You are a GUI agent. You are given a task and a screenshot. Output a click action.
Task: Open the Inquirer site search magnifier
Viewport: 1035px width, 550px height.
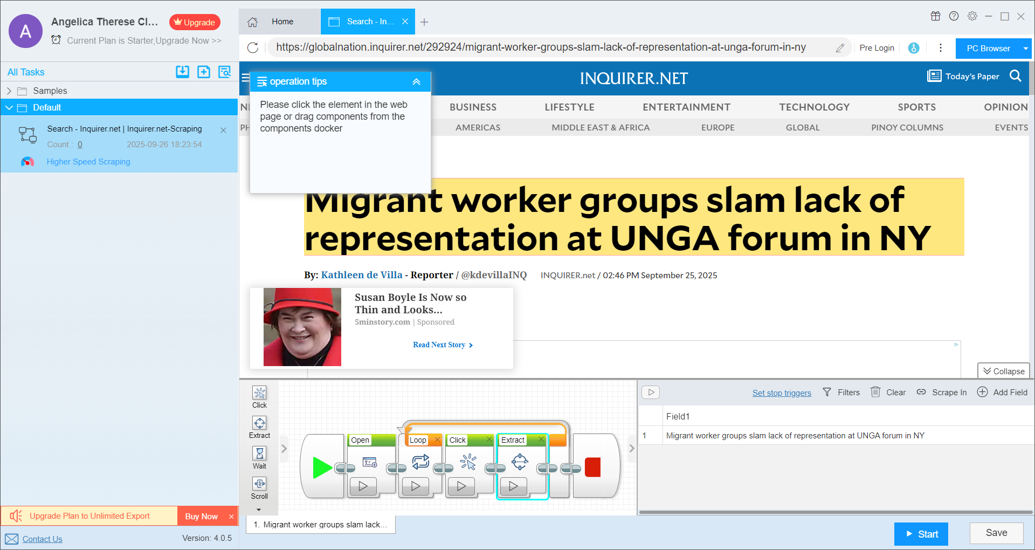tap(1016, 76)
